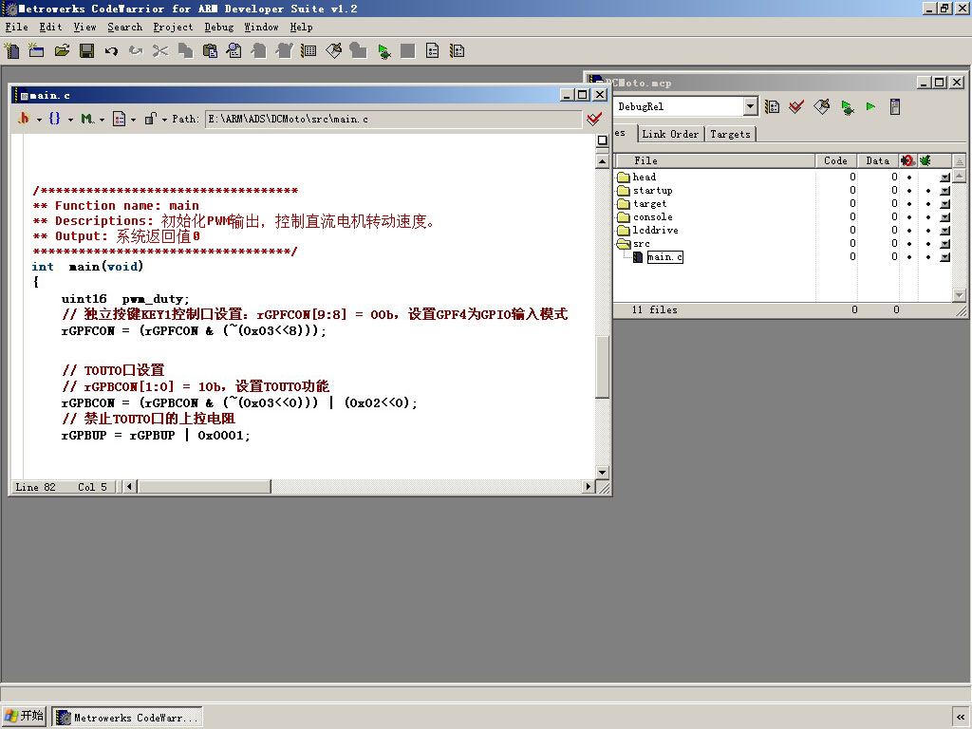This screenshot has height=729, width=972.
Task: Click the Project Inspector icon in the DCMoto.mcp toolbar
Action: tap(894, 106)
